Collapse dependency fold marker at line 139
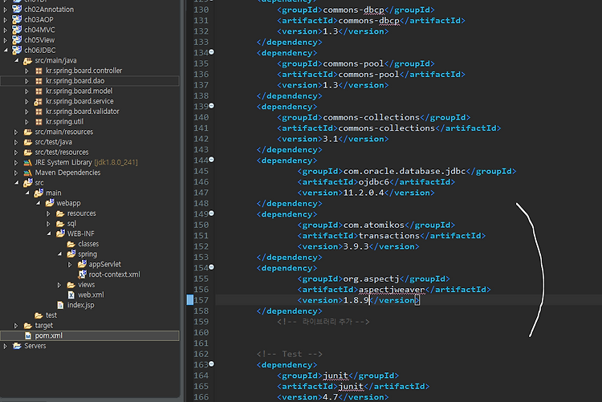This screenshot has width=602, height=402. pyautogui.click(x=212, y=106)
